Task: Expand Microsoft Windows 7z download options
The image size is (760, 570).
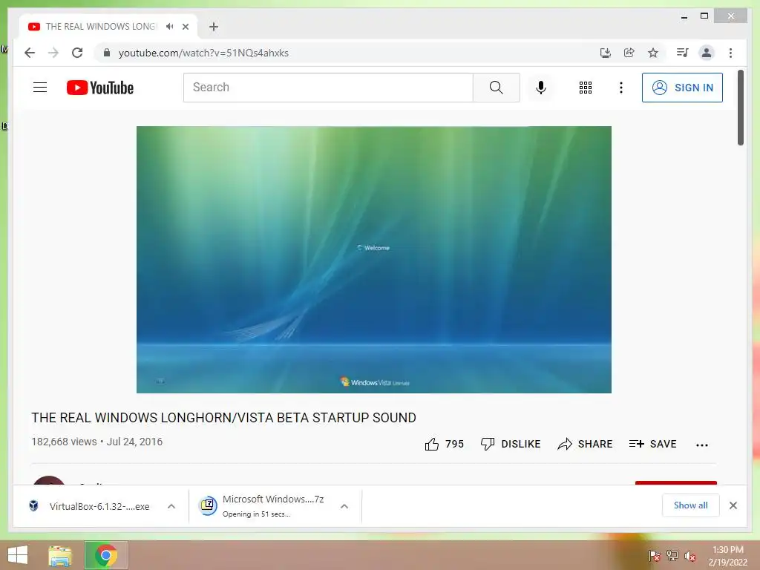Action: click(x=344, y=506)
